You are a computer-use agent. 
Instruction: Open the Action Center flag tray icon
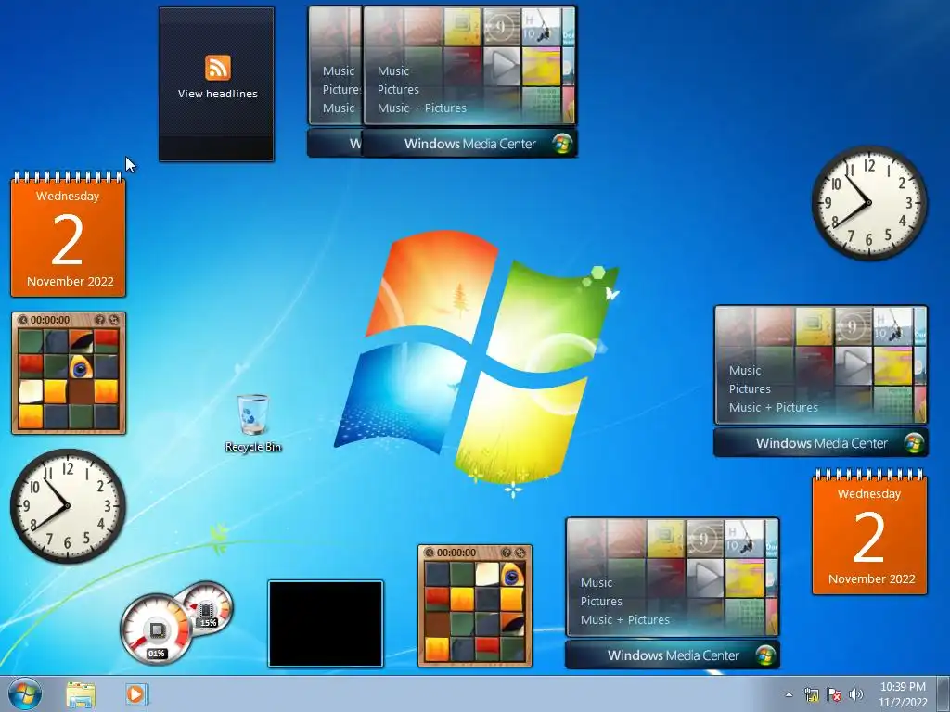(x=834, y=694)
